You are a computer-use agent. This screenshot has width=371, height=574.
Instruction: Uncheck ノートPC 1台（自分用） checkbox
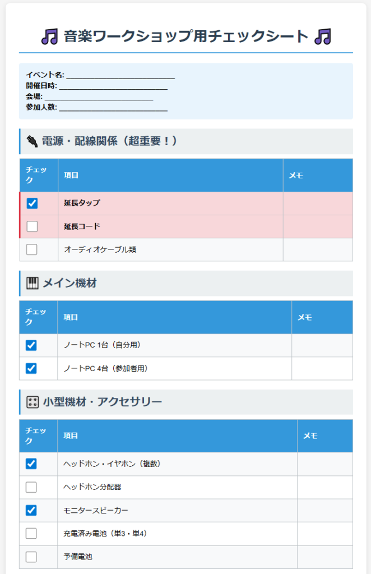point(31,345)
